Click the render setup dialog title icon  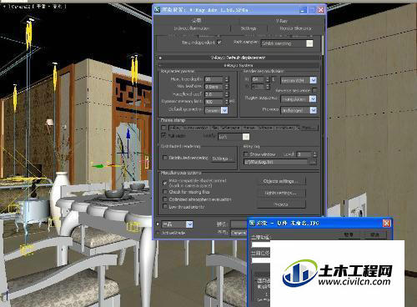pos(158,10)
